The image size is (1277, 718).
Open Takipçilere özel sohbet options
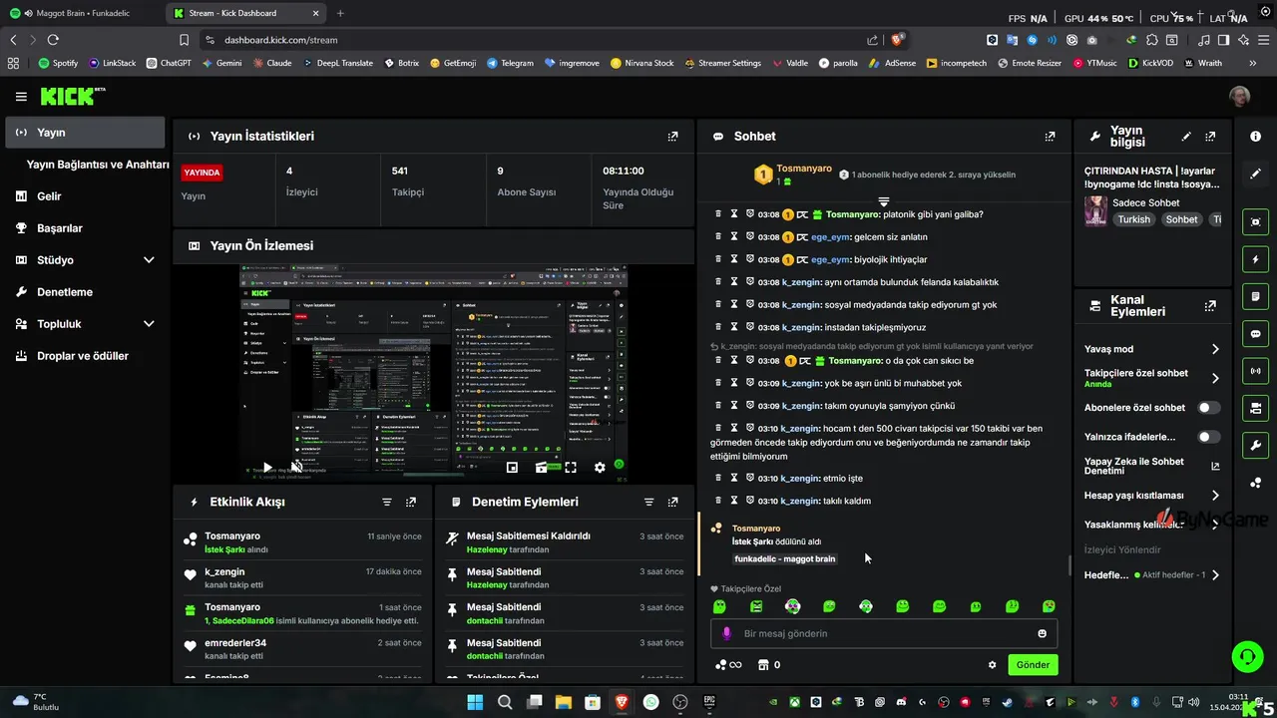(1151, 378)
